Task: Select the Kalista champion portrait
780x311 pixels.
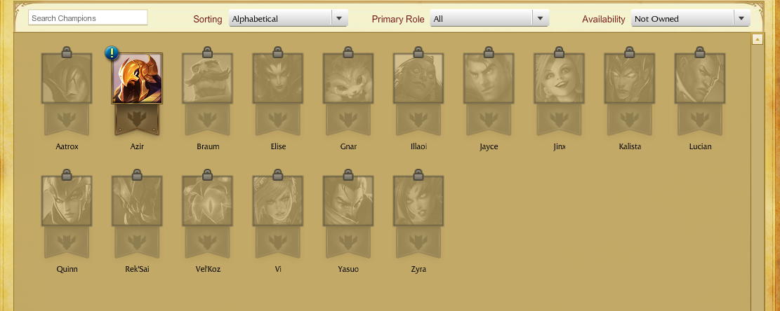Action: [x=629, y=78]
